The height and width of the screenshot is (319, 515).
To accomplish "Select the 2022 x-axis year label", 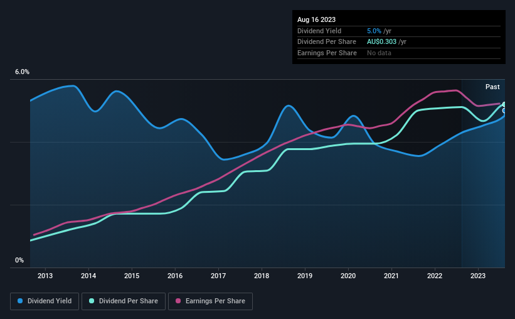I will 435,276.
